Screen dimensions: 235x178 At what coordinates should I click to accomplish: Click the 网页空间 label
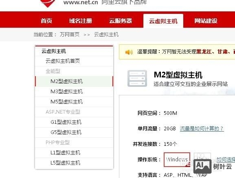[147, 113]
